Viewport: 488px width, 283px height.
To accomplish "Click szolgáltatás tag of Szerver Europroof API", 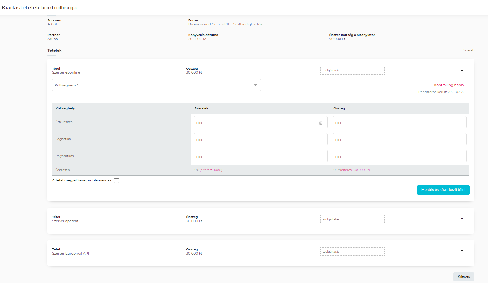I will click(352, 252).
